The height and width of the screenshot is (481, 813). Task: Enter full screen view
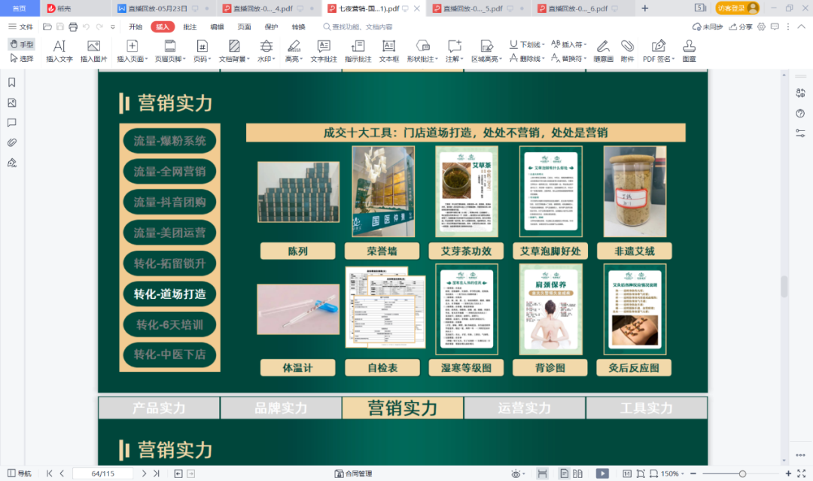802,473
